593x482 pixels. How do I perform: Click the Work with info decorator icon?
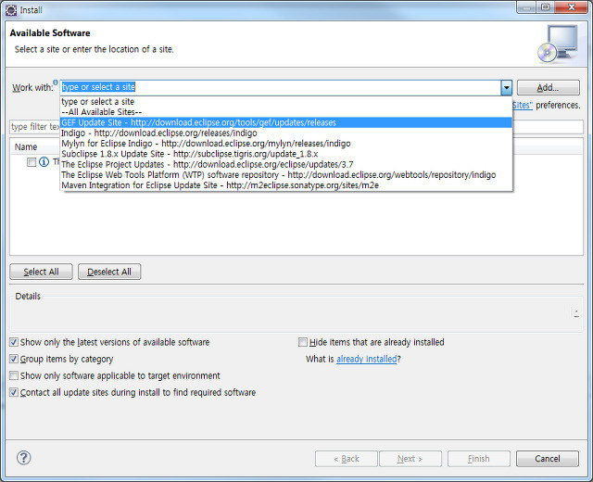coord(56,82)
